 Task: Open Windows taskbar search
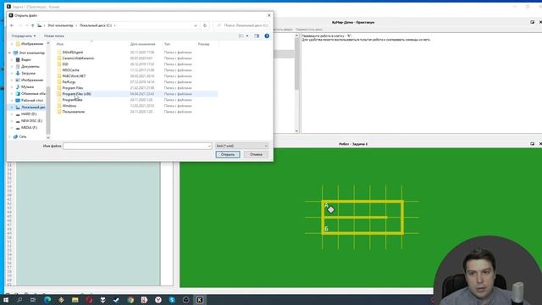tap(19, 300)
